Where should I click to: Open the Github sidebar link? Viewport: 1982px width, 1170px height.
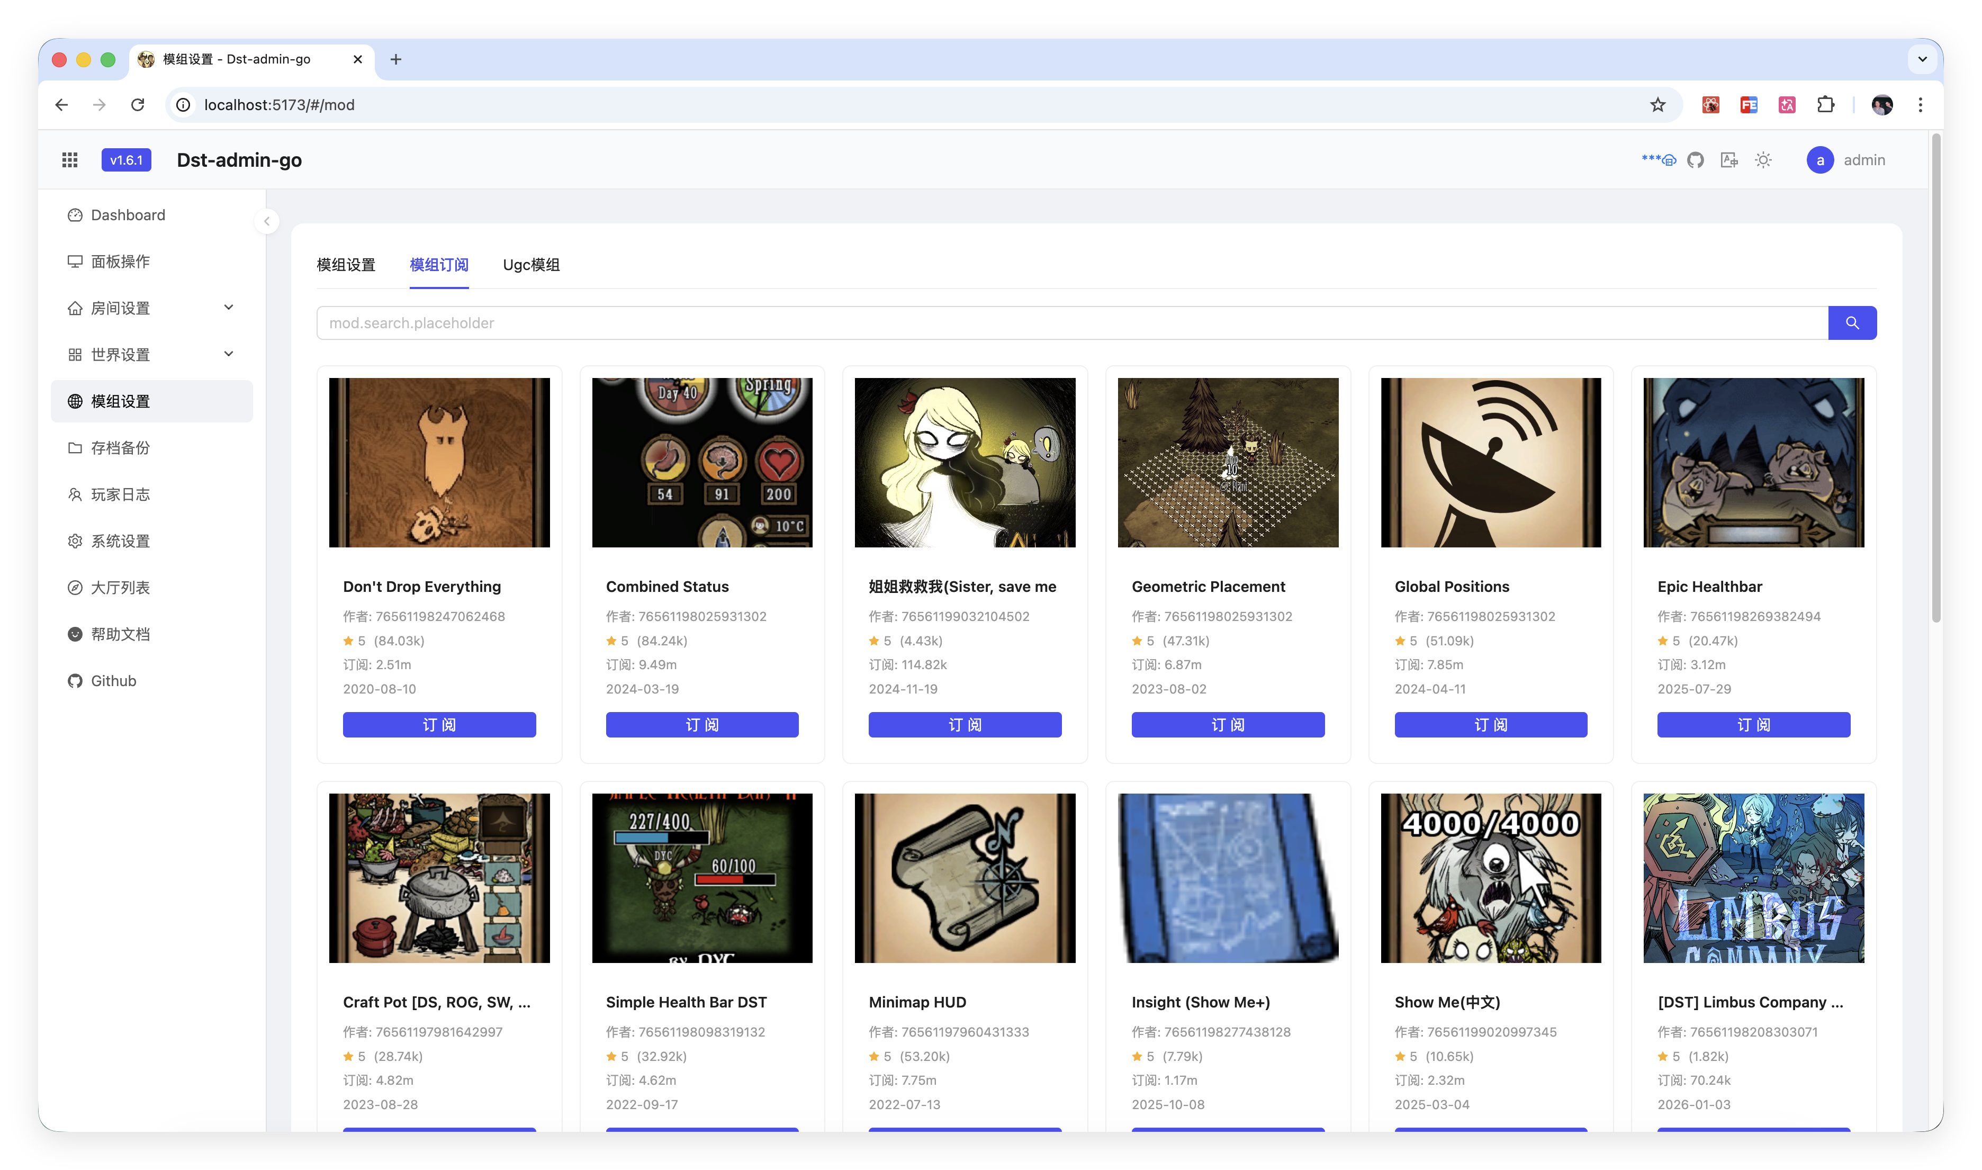tap(152, 680)
